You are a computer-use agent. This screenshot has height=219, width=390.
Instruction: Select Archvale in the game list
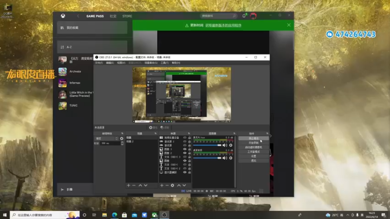76,72
